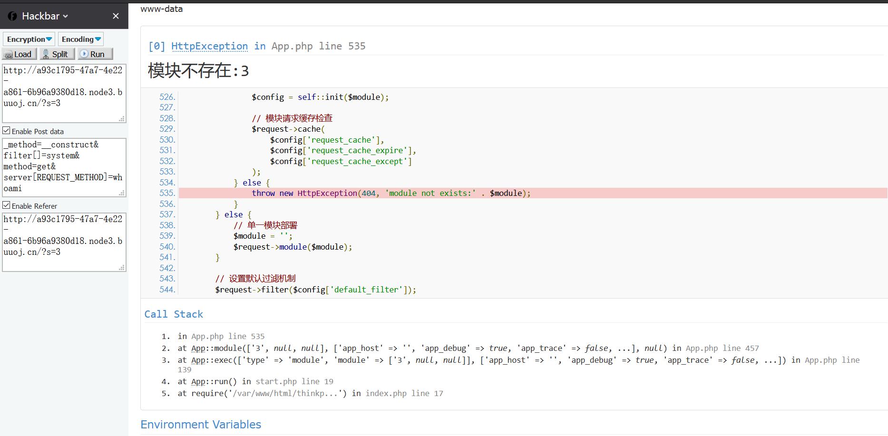Click the 'App::run()' call stack entry
The image size is (888, 436).
pos(255,381)
